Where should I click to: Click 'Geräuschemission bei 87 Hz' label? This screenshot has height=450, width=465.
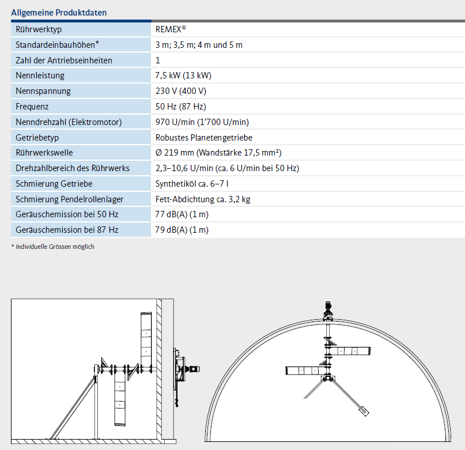(x=67, y=230)
